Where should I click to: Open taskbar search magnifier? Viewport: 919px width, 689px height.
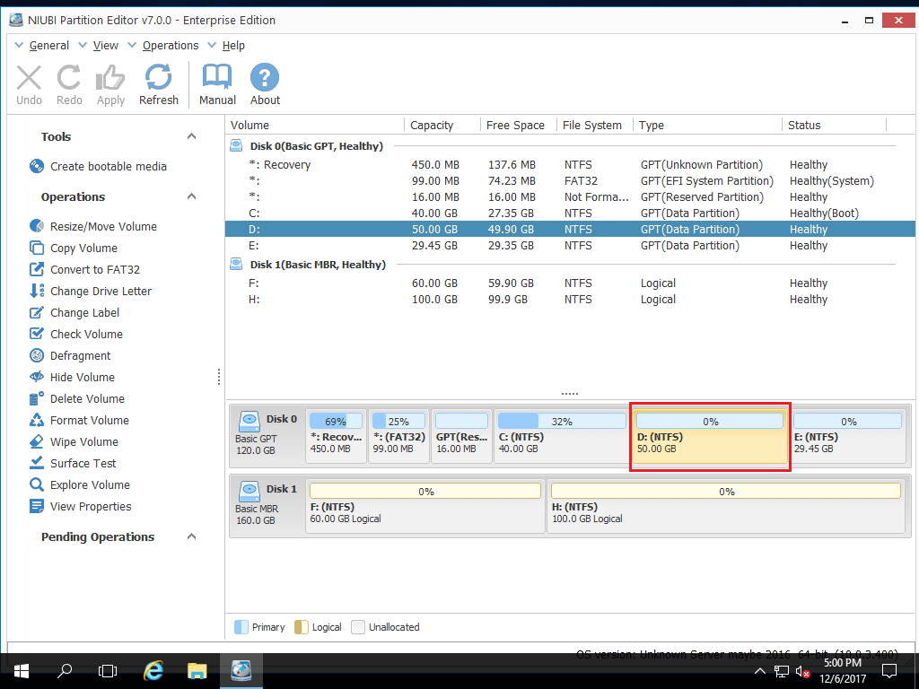pyautogui.click(x=65, y=671)
